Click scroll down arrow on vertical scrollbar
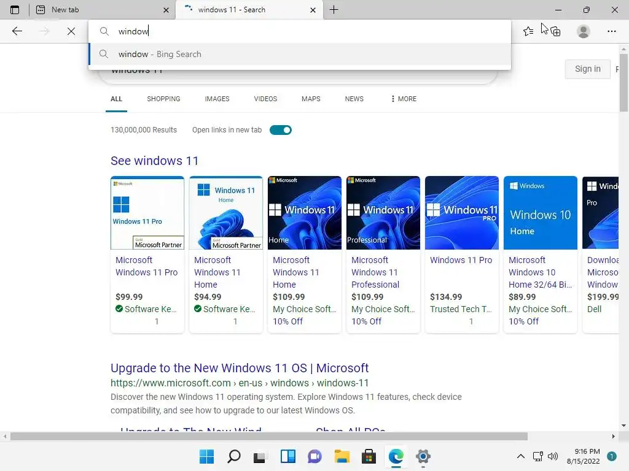Image resolution: width=629 pixels, height=471 pixels. pyautogui.click(x=623, y=426)
